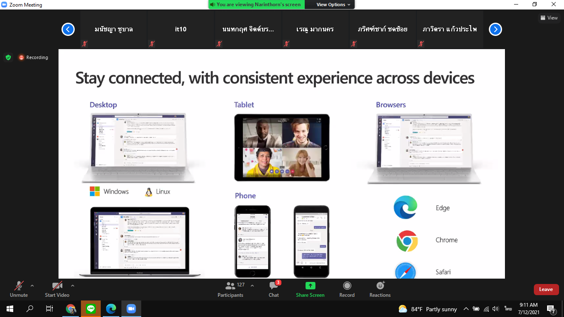
Task: Click Start Video camera icon
Action: point(57,286)
